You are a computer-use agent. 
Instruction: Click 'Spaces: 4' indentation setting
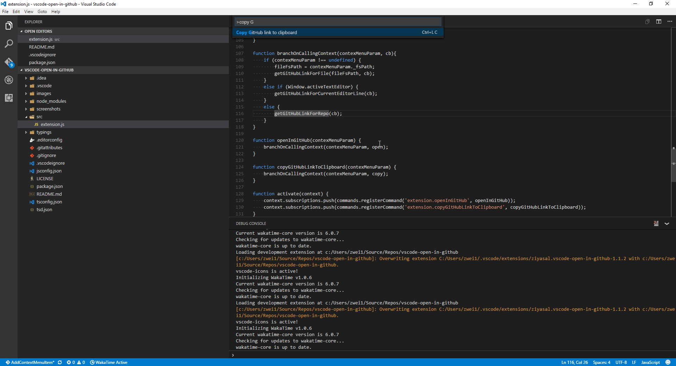coord(601,362)
